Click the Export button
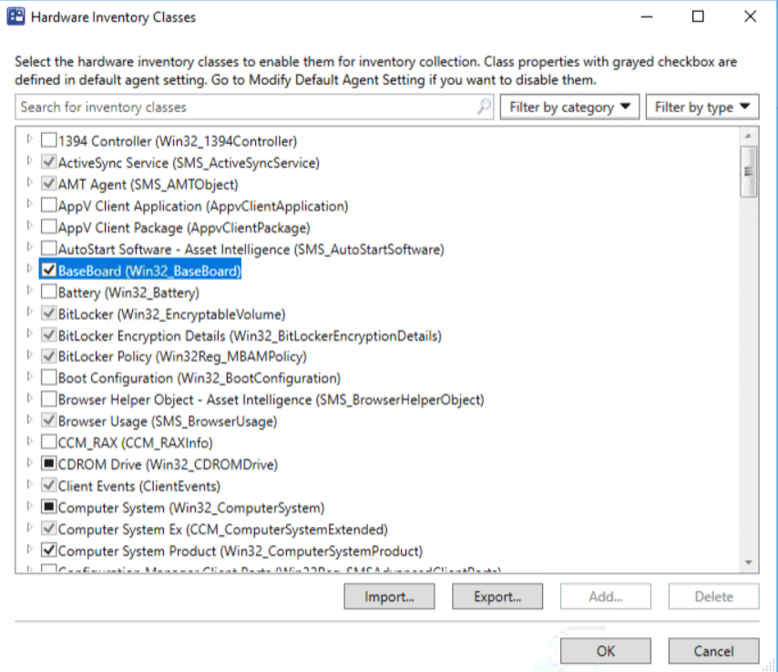 tap(497, 596)
